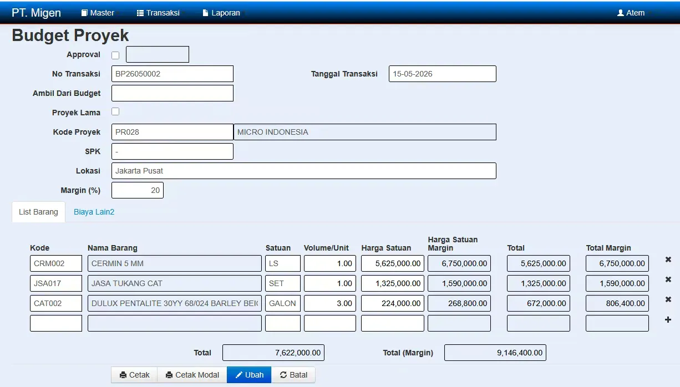Viewport: 680px width, 387px height.
Task: Click the Cetak Modal button
Action: (192, 375)
